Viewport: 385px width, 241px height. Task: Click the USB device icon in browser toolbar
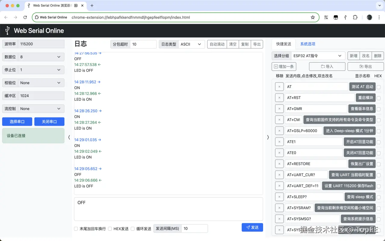[x=345, y=17]
